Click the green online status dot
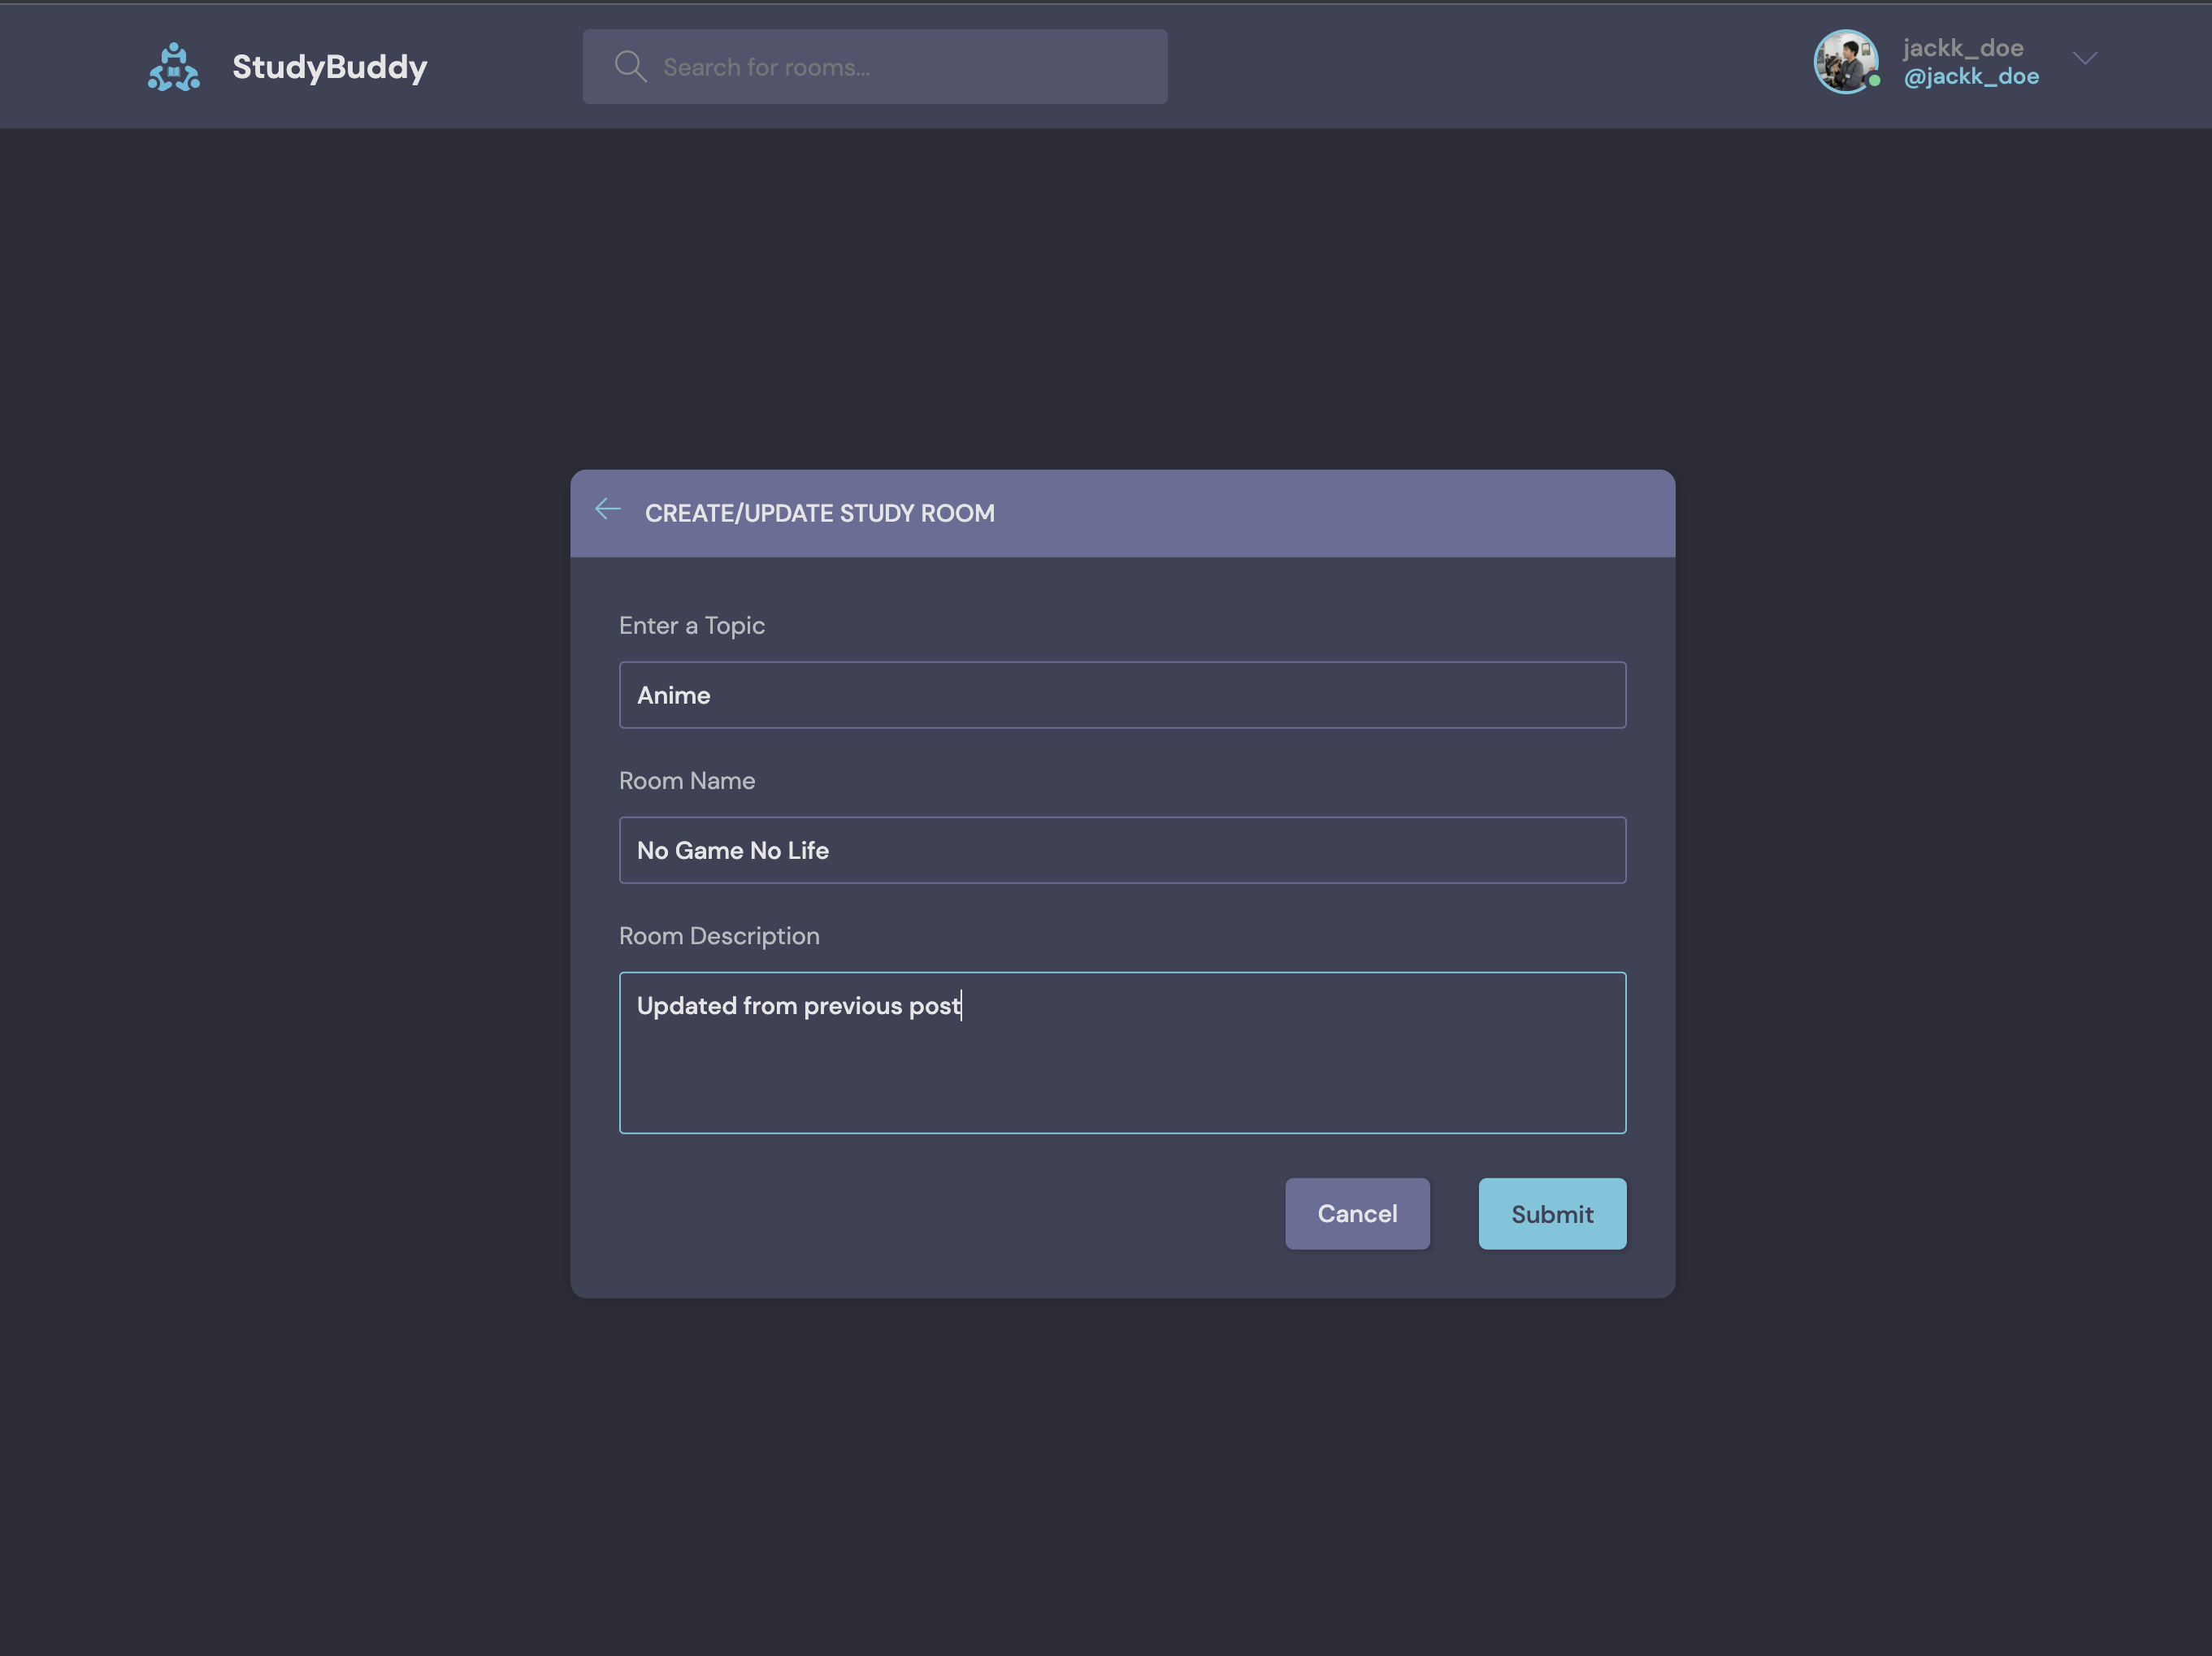Viewport: 2212px width, 1656px height. pos(1875,81)
